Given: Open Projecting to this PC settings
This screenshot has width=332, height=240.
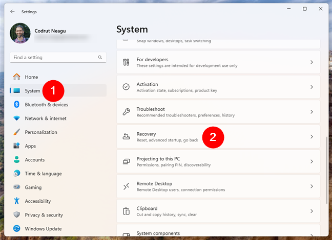Looking at the screenshot, I should point(218,161).
